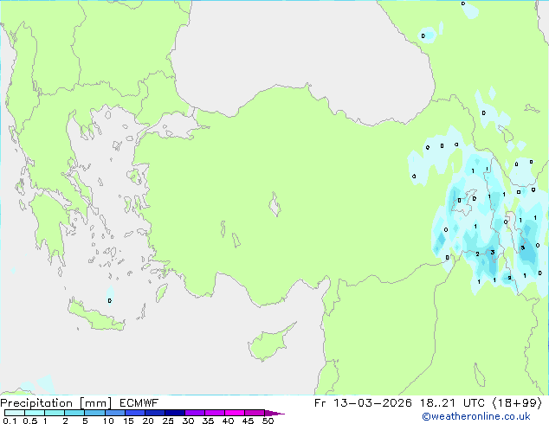This screenshot has width=549, height=424.
Task: Pick the 45–50 mm legend color swatch
Action: (255, 413)
